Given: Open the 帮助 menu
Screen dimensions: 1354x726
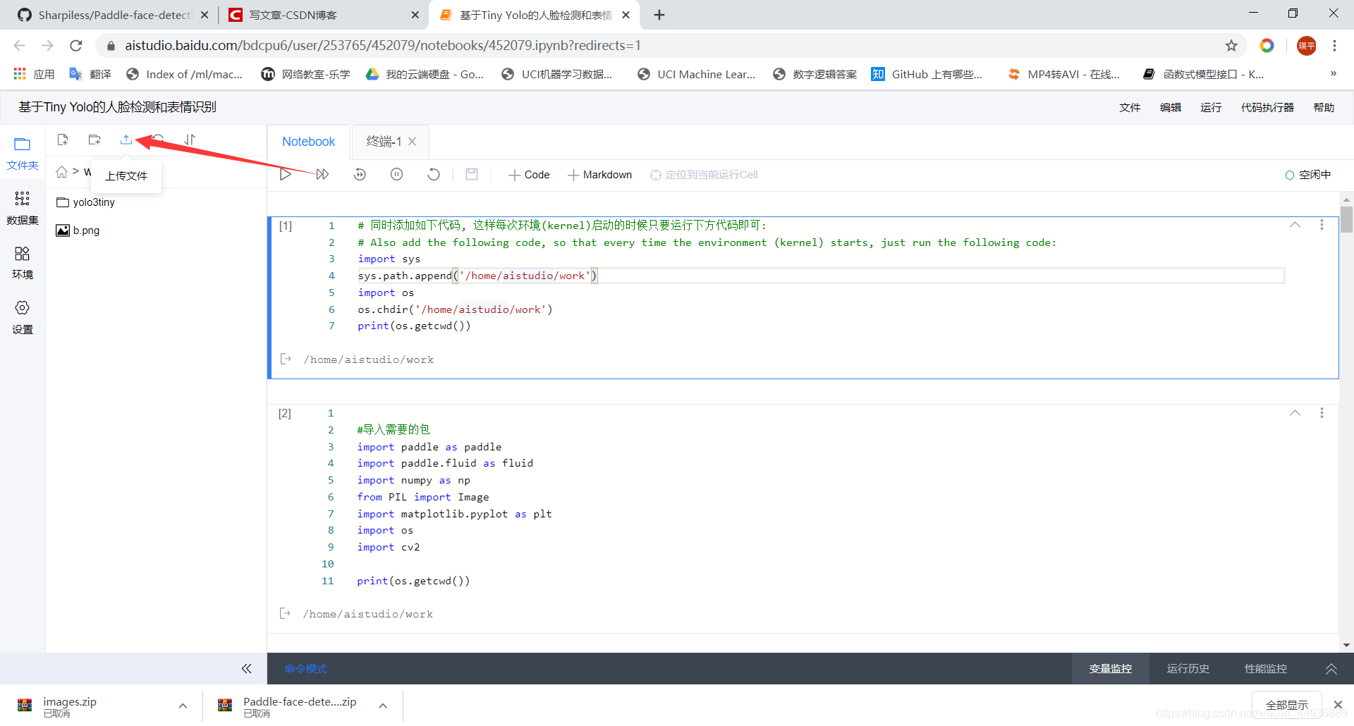Looking at the screenshot, I should pyautogui.click(x=1324, y=107).
